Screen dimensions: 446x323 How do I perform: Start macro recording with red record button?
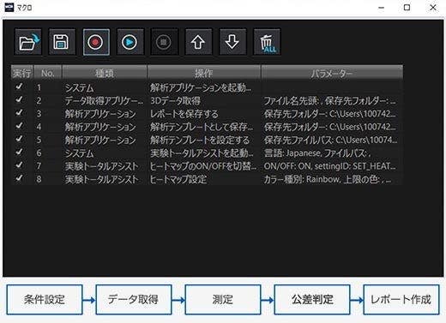pos(96,42)
